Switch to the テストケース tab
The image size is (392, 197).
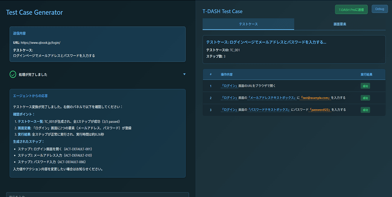click(x=248, y=24)
